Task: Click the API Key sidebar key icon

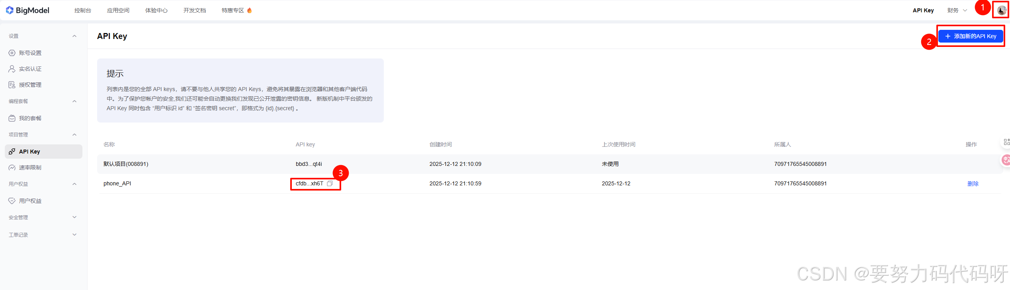Action: 12,152
